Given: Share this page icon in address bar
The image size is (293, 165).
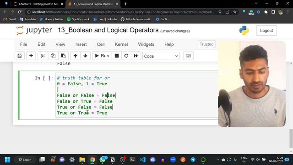Looking at the screenshot, I should tap(228, 12).
